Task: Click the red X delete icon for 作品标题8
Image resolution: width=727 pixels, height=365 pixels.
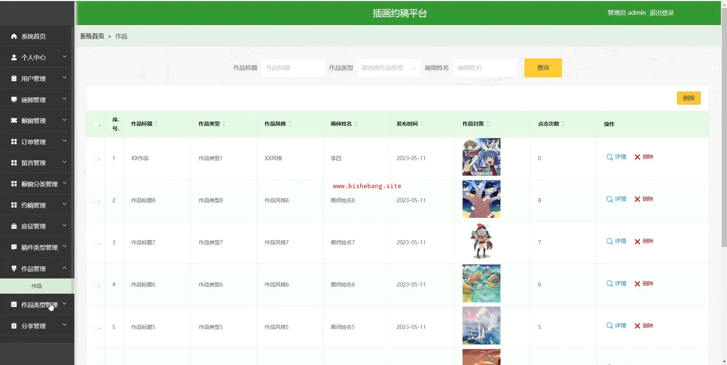Action: coord(637,199)
